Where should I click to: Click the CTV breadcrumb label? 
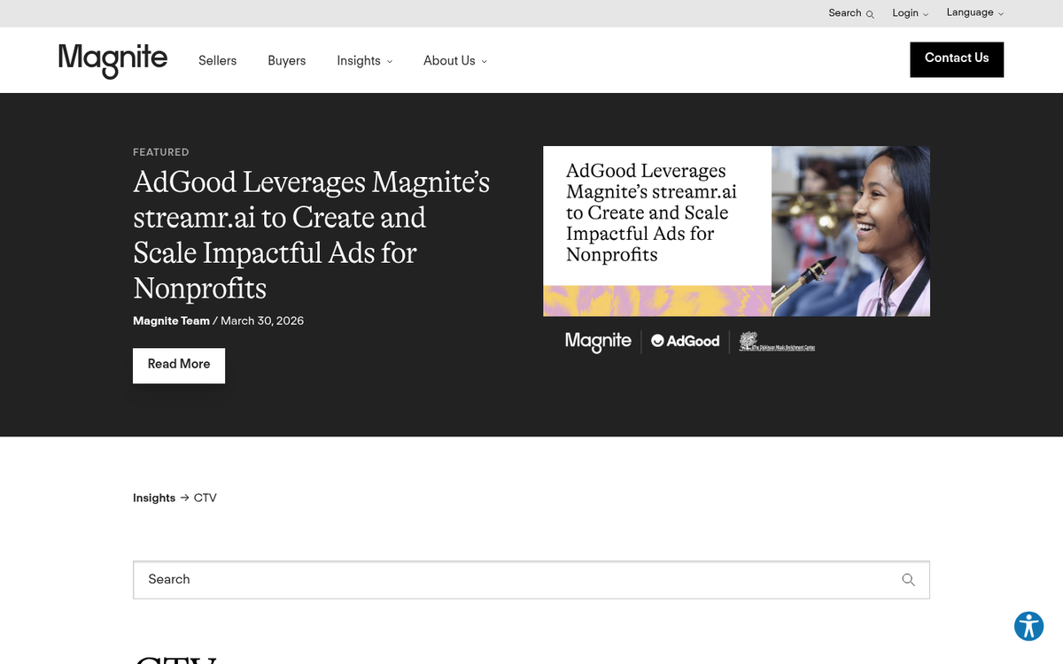click(x=206, y=498)
